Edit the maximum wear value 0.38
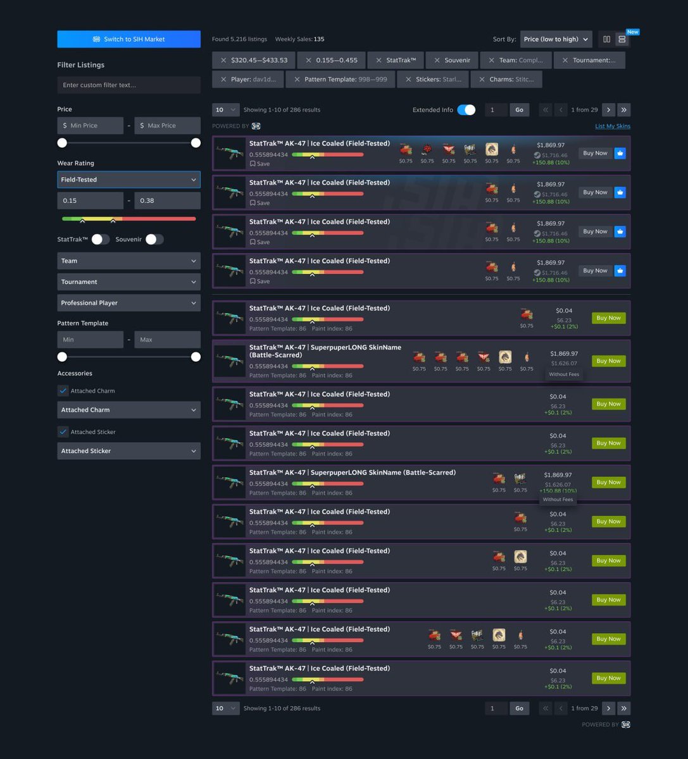The image size is (688, 759). 167,201
